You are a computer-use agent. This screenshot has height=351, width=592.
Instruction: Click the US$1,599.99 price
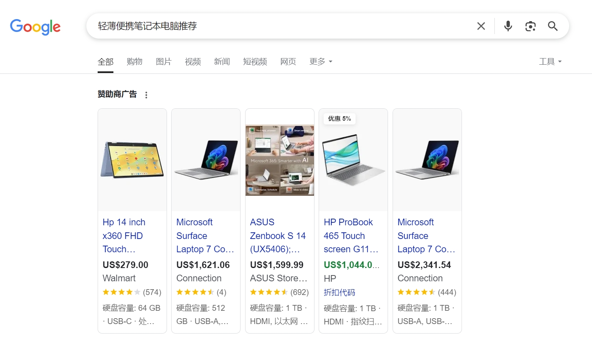click(x=277, y=265)
